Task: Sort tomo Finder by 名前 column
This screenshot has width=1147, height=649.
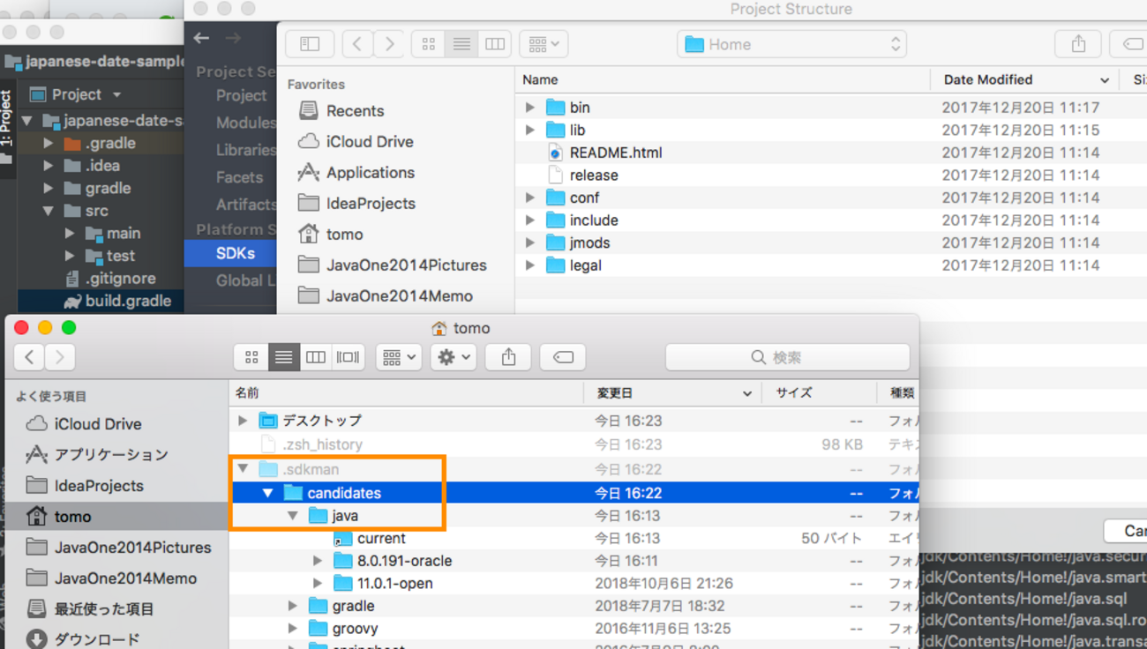Action: 407,393
